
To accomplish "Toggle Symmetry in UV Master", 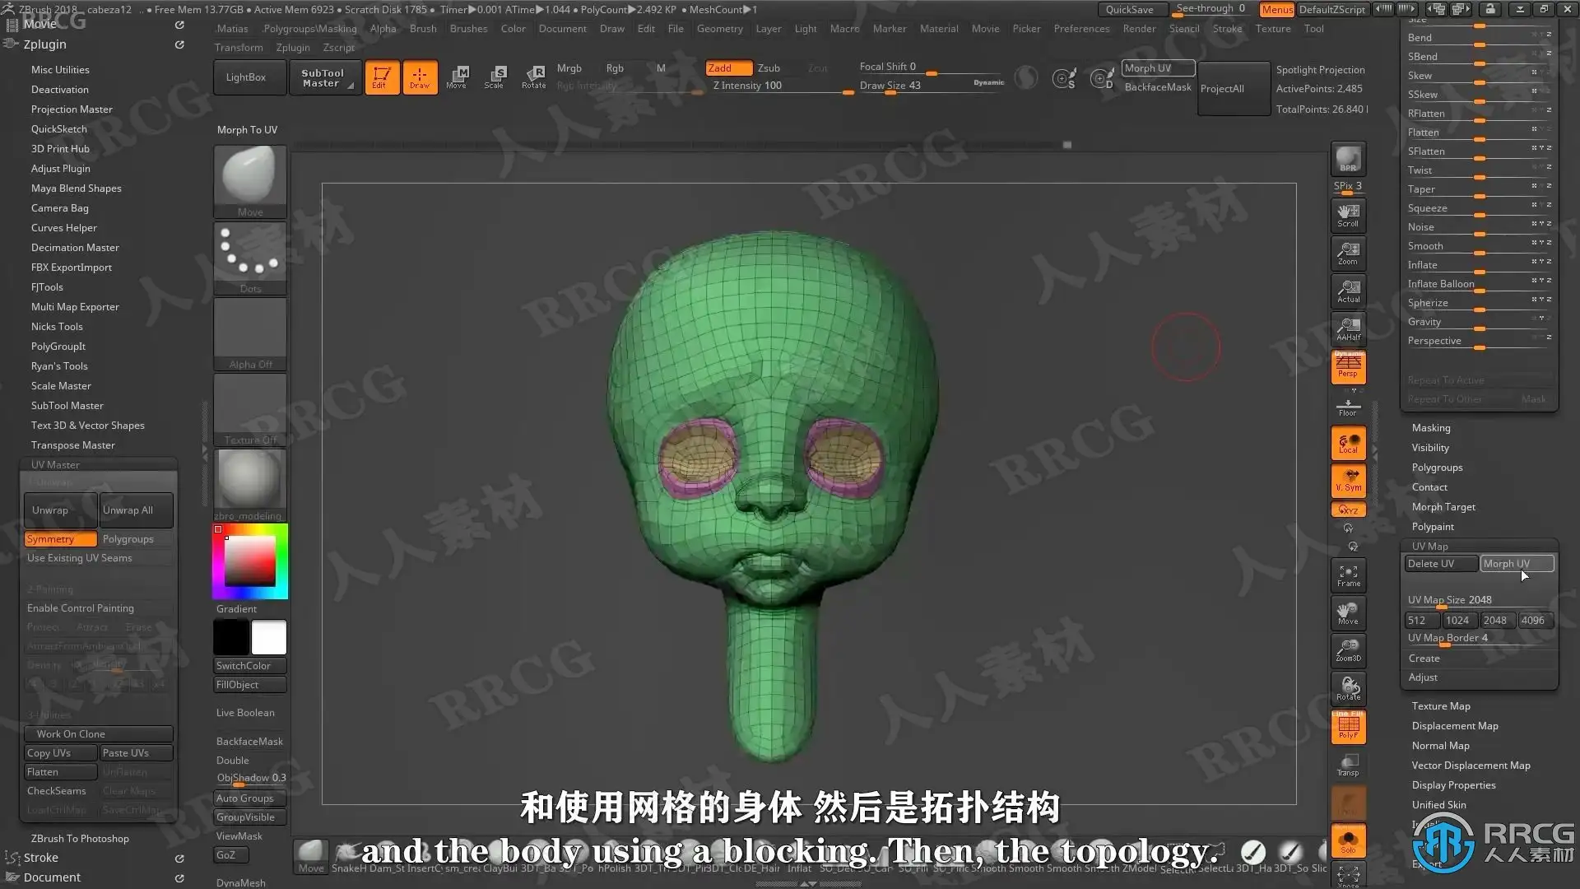I will (60, 539).
